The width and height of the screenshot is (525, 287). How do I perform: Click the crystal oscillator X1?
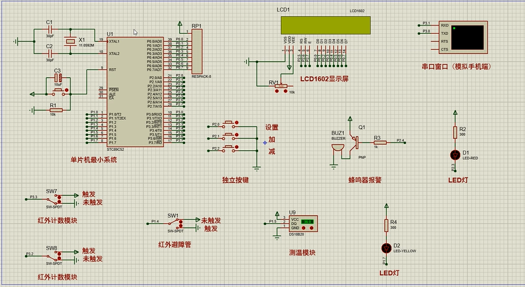coord(70,44)
